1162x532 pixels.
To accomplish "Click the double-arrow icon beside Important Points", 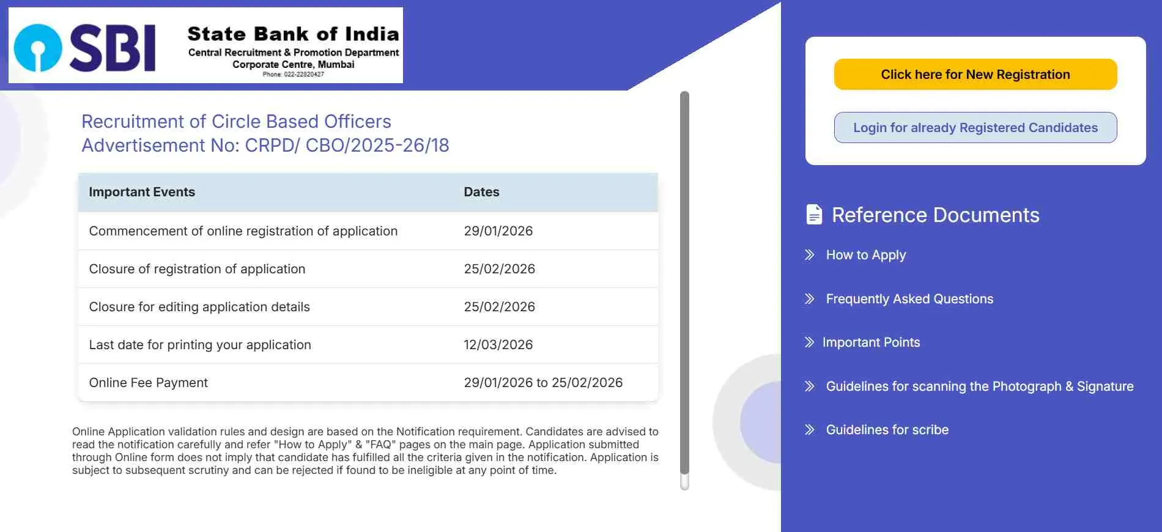I will click(810, 342).
